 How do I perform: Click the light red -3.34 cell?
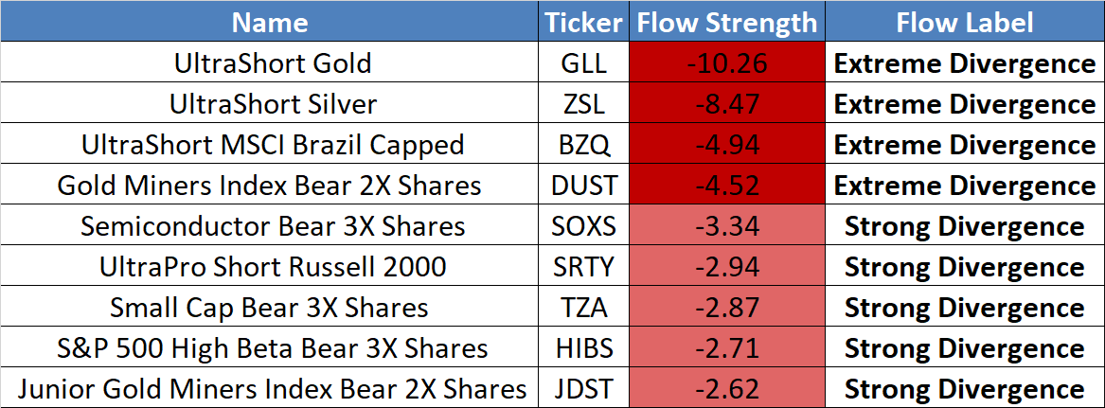(x=727, y=226)
